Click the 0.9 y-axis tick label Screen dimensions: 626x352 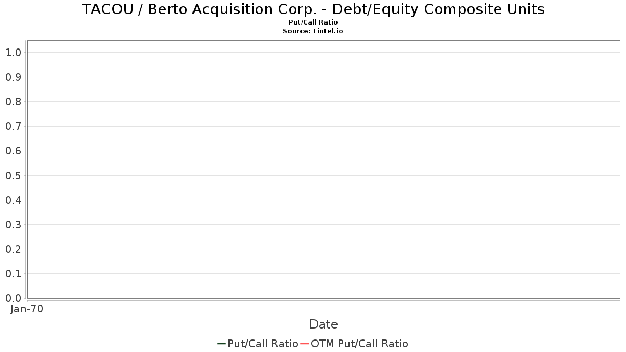13,77
